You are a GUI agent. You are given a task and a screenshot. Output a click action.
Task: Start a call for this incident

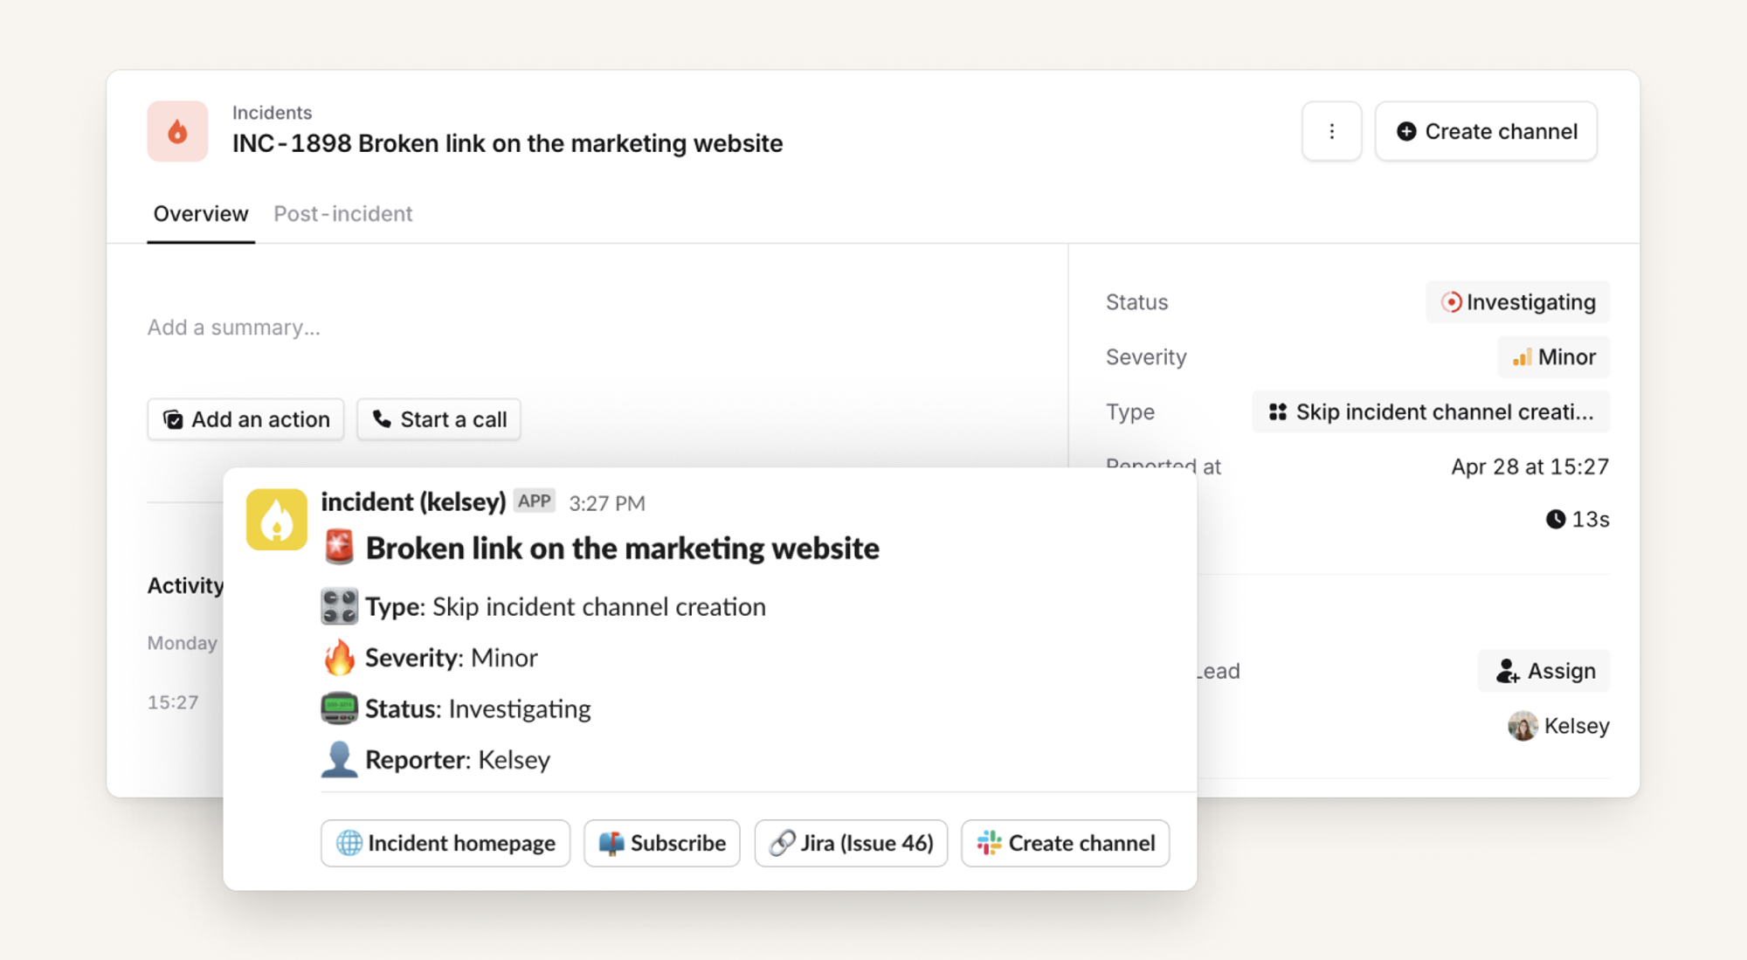pos(439,419)
